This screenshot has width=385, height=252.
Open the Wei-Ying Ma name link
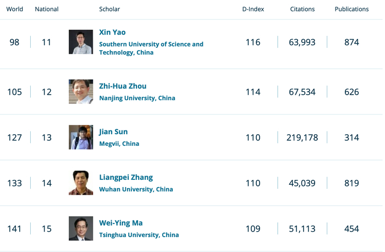pyautogui.click(x=120, y=223)
